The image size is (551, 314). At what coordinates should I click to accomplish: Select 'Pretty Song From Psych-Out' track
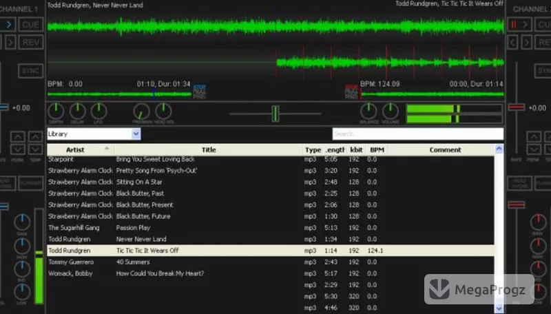click(x=271, y=171)
